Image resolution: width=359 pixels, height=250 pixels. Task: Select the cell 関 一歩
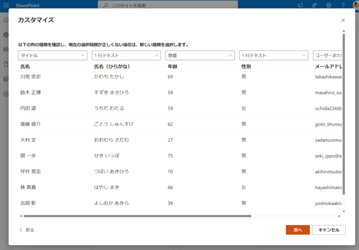28,156
